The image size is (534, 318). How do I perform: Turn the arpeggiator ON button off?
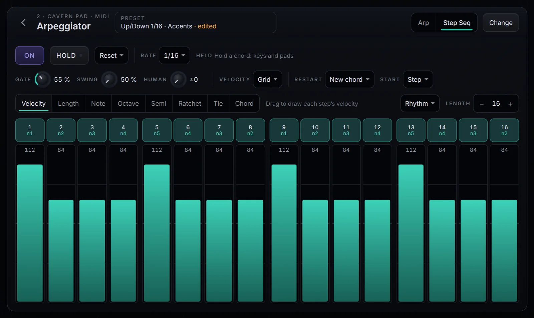tap(29, 55)
